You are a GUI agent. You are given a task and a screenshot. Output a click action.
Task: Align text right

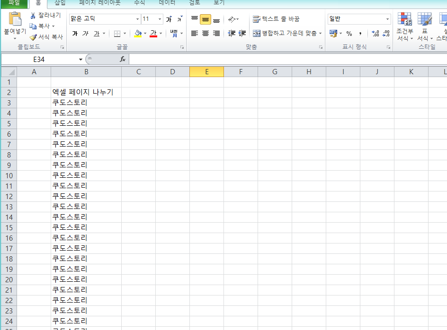(216, 34)
